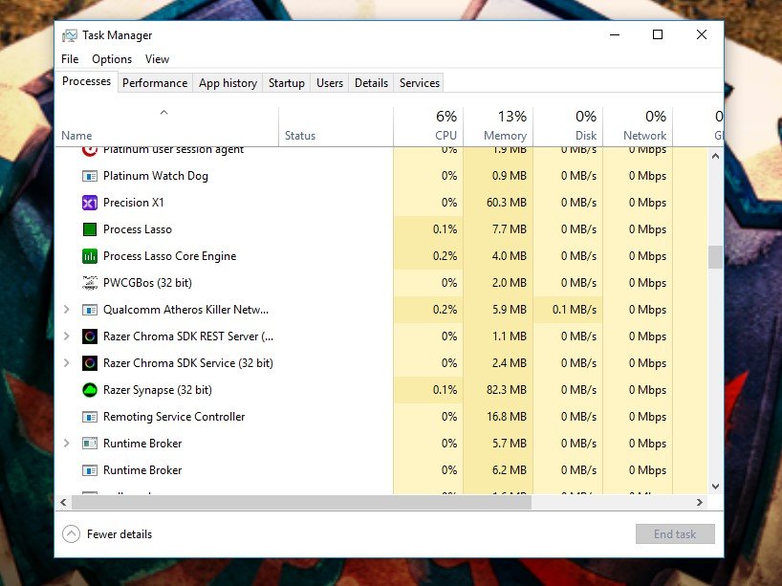Expand Razer Chroma SDK REST Server process

point(66,336)
